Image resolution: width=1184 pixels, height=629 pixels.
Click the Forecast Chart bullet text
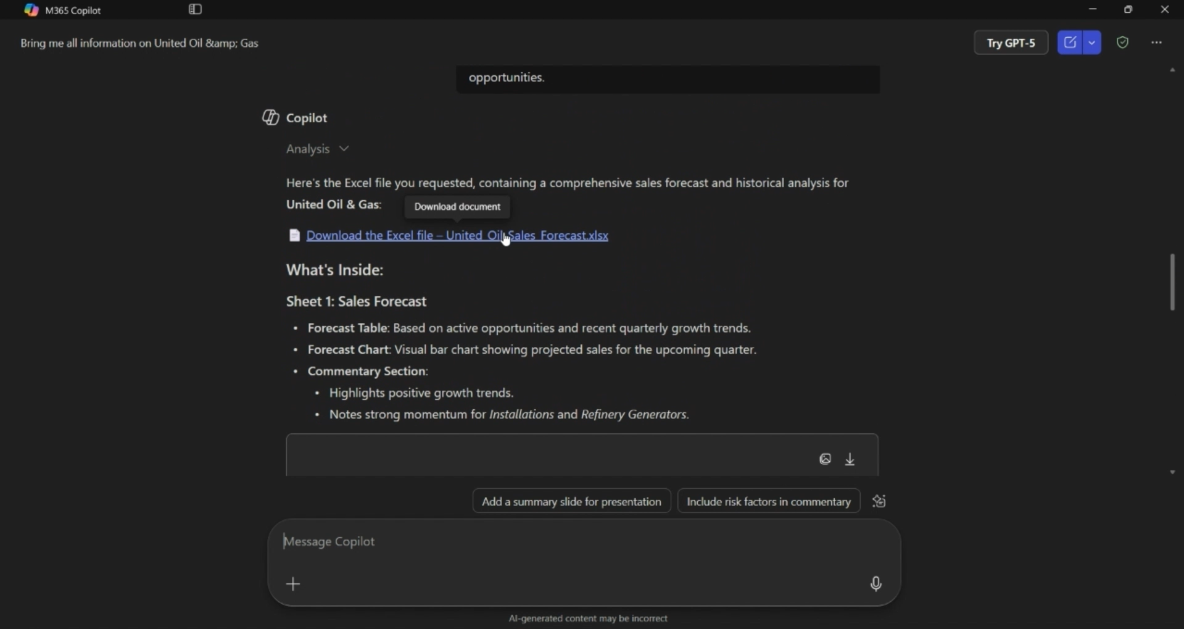coord(532,351)
